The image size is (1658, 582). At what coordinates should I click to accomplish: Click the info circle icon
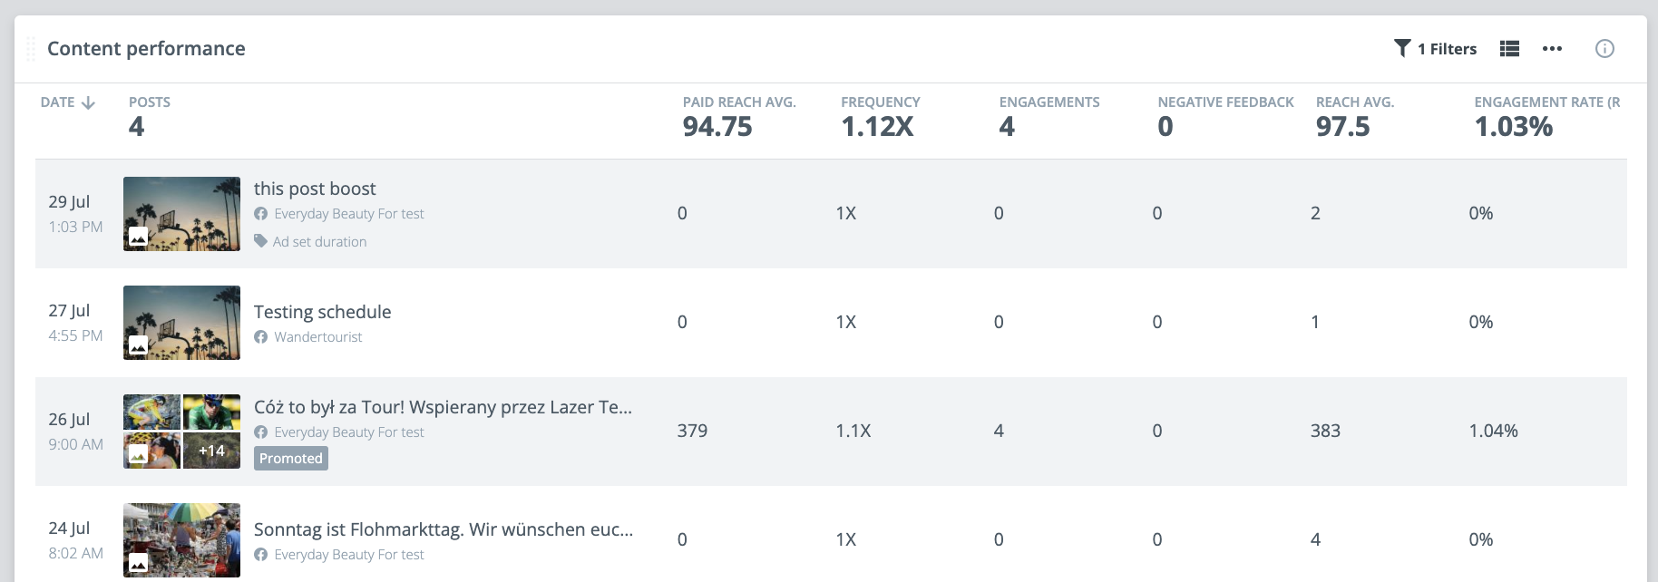(x=1604, y=49)
